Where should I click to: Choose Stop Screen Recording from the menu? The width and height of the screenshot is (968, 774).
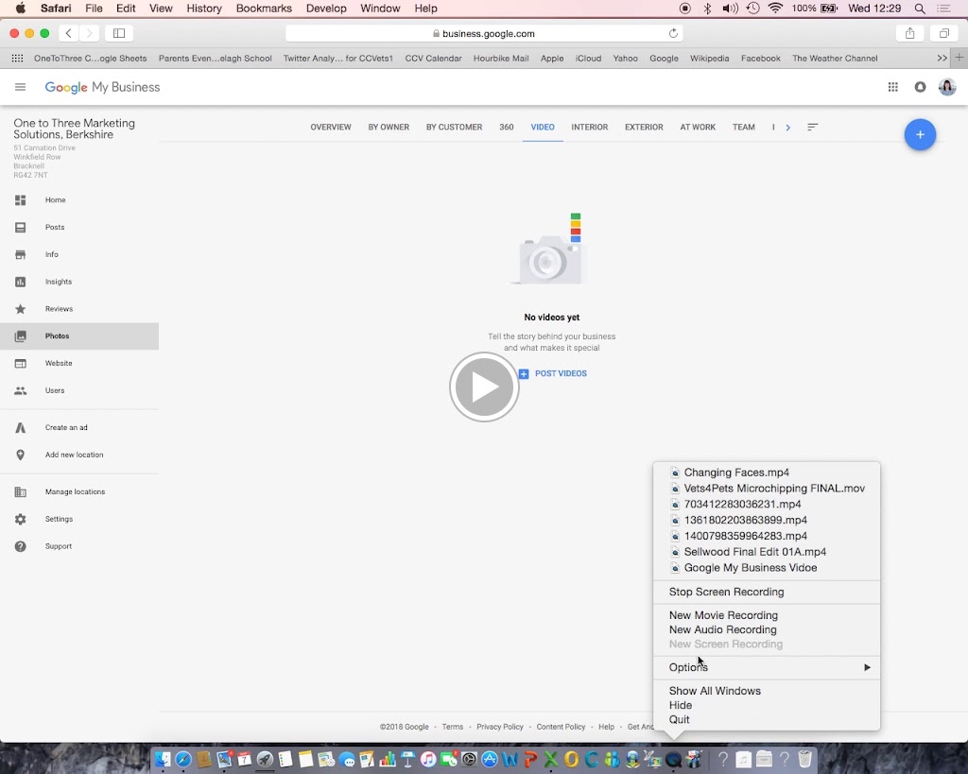(767, 592)
